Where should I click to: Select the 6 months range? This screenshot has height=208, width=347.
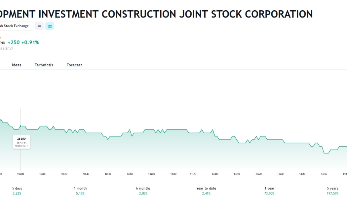tap(143, 191)
